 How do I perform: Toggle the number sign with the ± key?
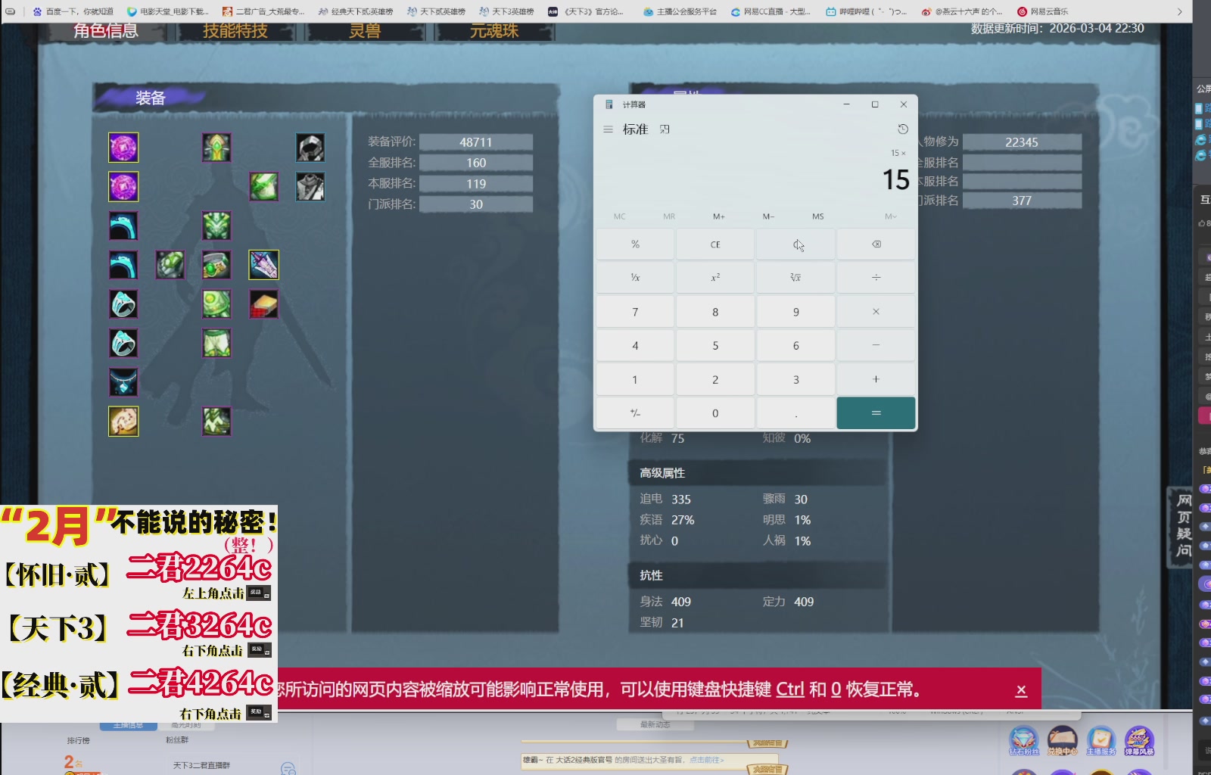point(635,412)
